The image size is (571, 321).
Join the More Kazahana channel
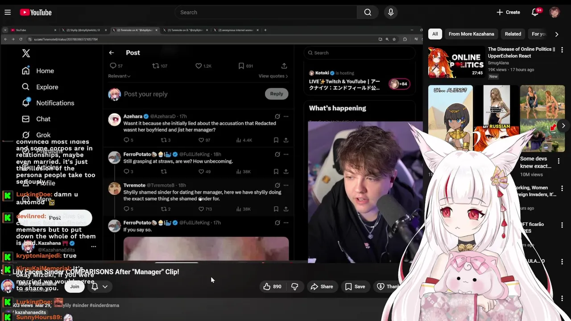[74, 287]
